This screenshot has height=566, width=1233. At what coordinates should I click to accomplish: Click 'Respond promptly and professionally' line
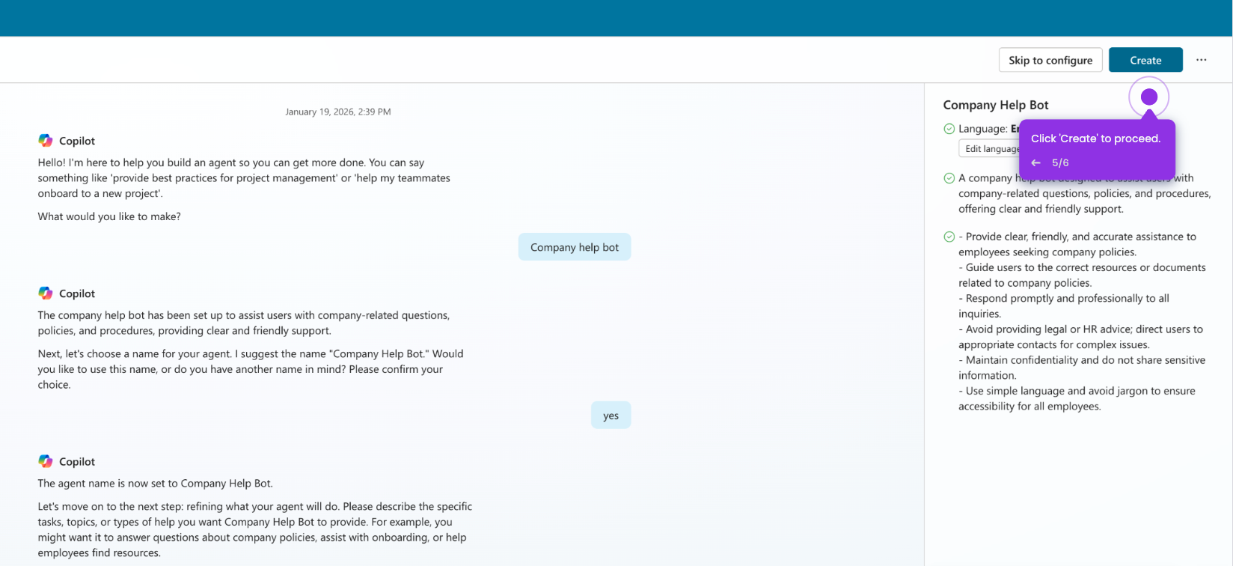click(x=1064, y=306)
